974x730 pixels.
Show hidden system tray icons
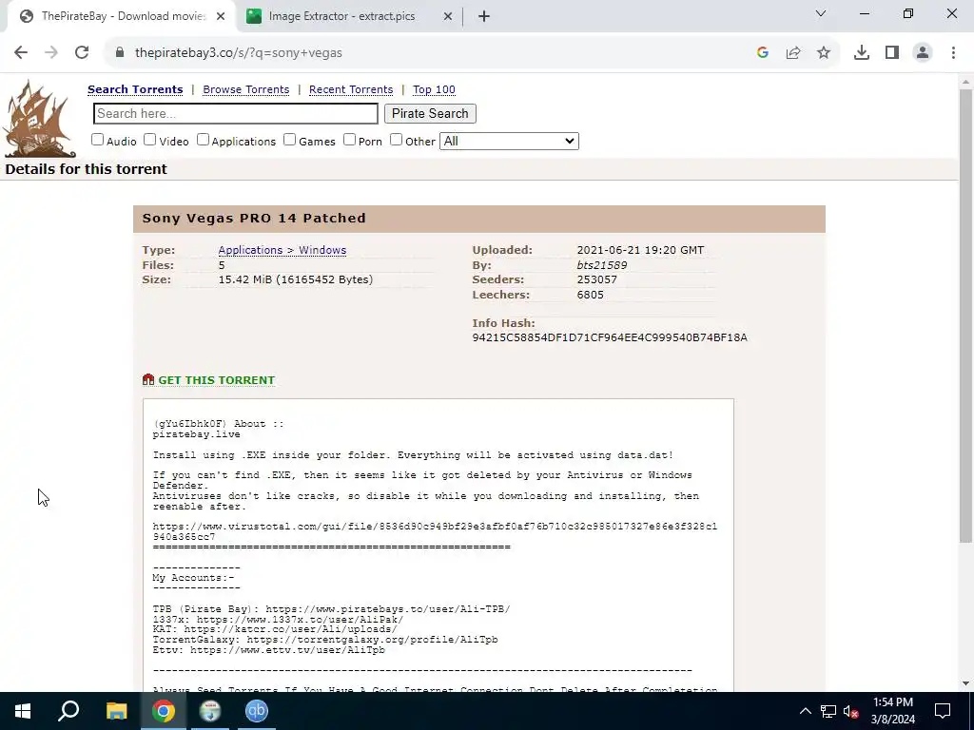coord(805,711)
